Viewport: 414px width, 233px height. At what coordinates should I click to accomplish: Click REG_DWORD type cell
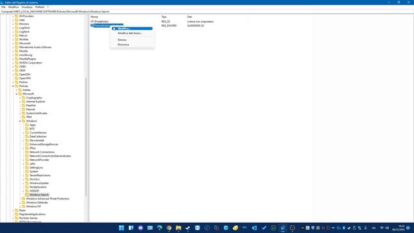pyautogui.click(x=169, y=26)
